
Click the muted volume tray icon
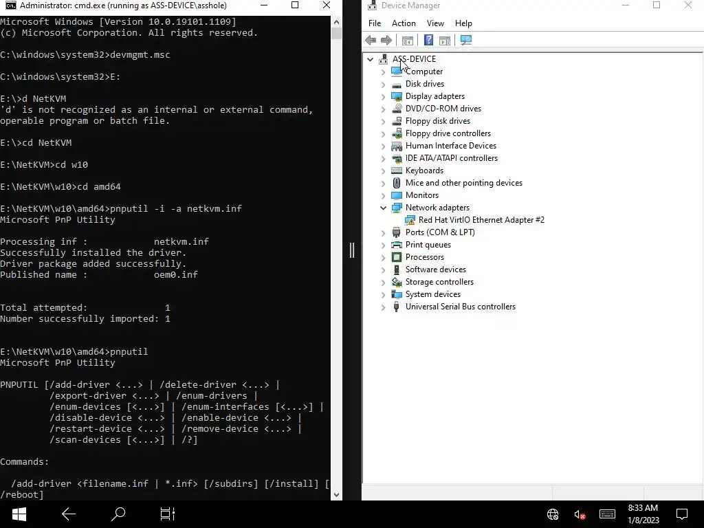[x=580, y=514]
